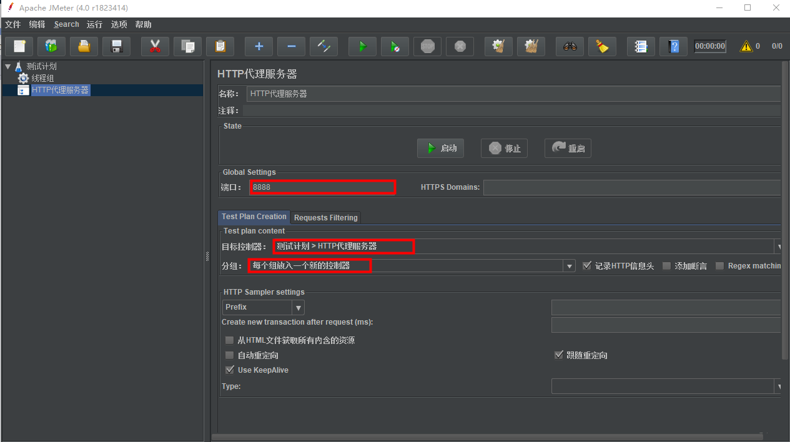Screen dimensions: 790x442
Task: Click the vertical scrollbar of the settings panel
Action: [786, 210]
